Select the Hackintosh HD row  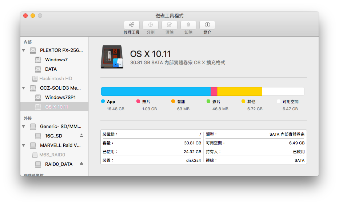[55, 79]
